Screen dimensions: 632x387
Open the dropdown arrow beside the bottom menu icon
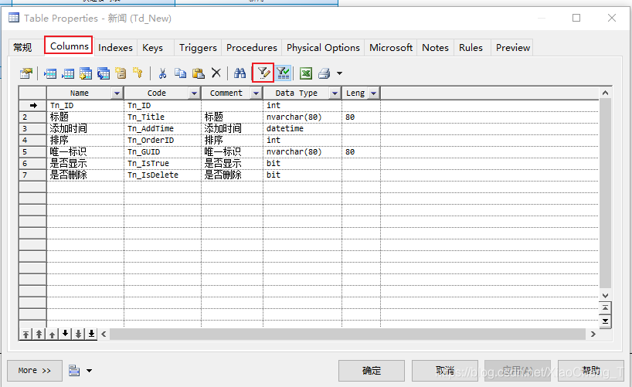click(x=89, y=371)
